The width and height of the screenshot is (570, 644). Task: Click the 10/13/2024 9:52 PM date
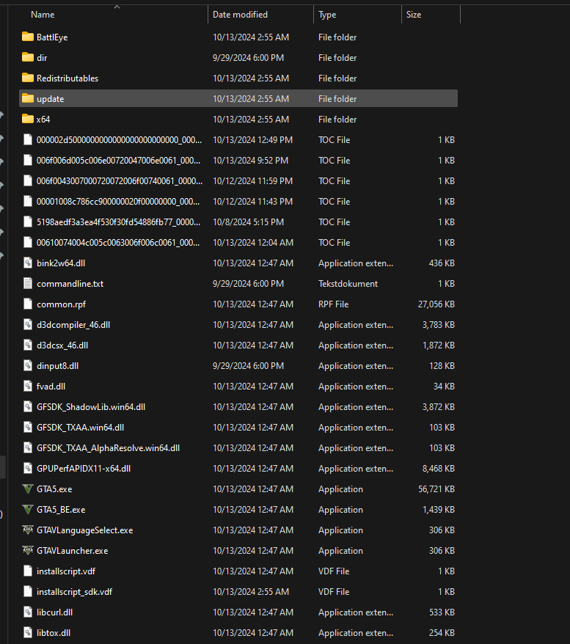tap(250, 161)
